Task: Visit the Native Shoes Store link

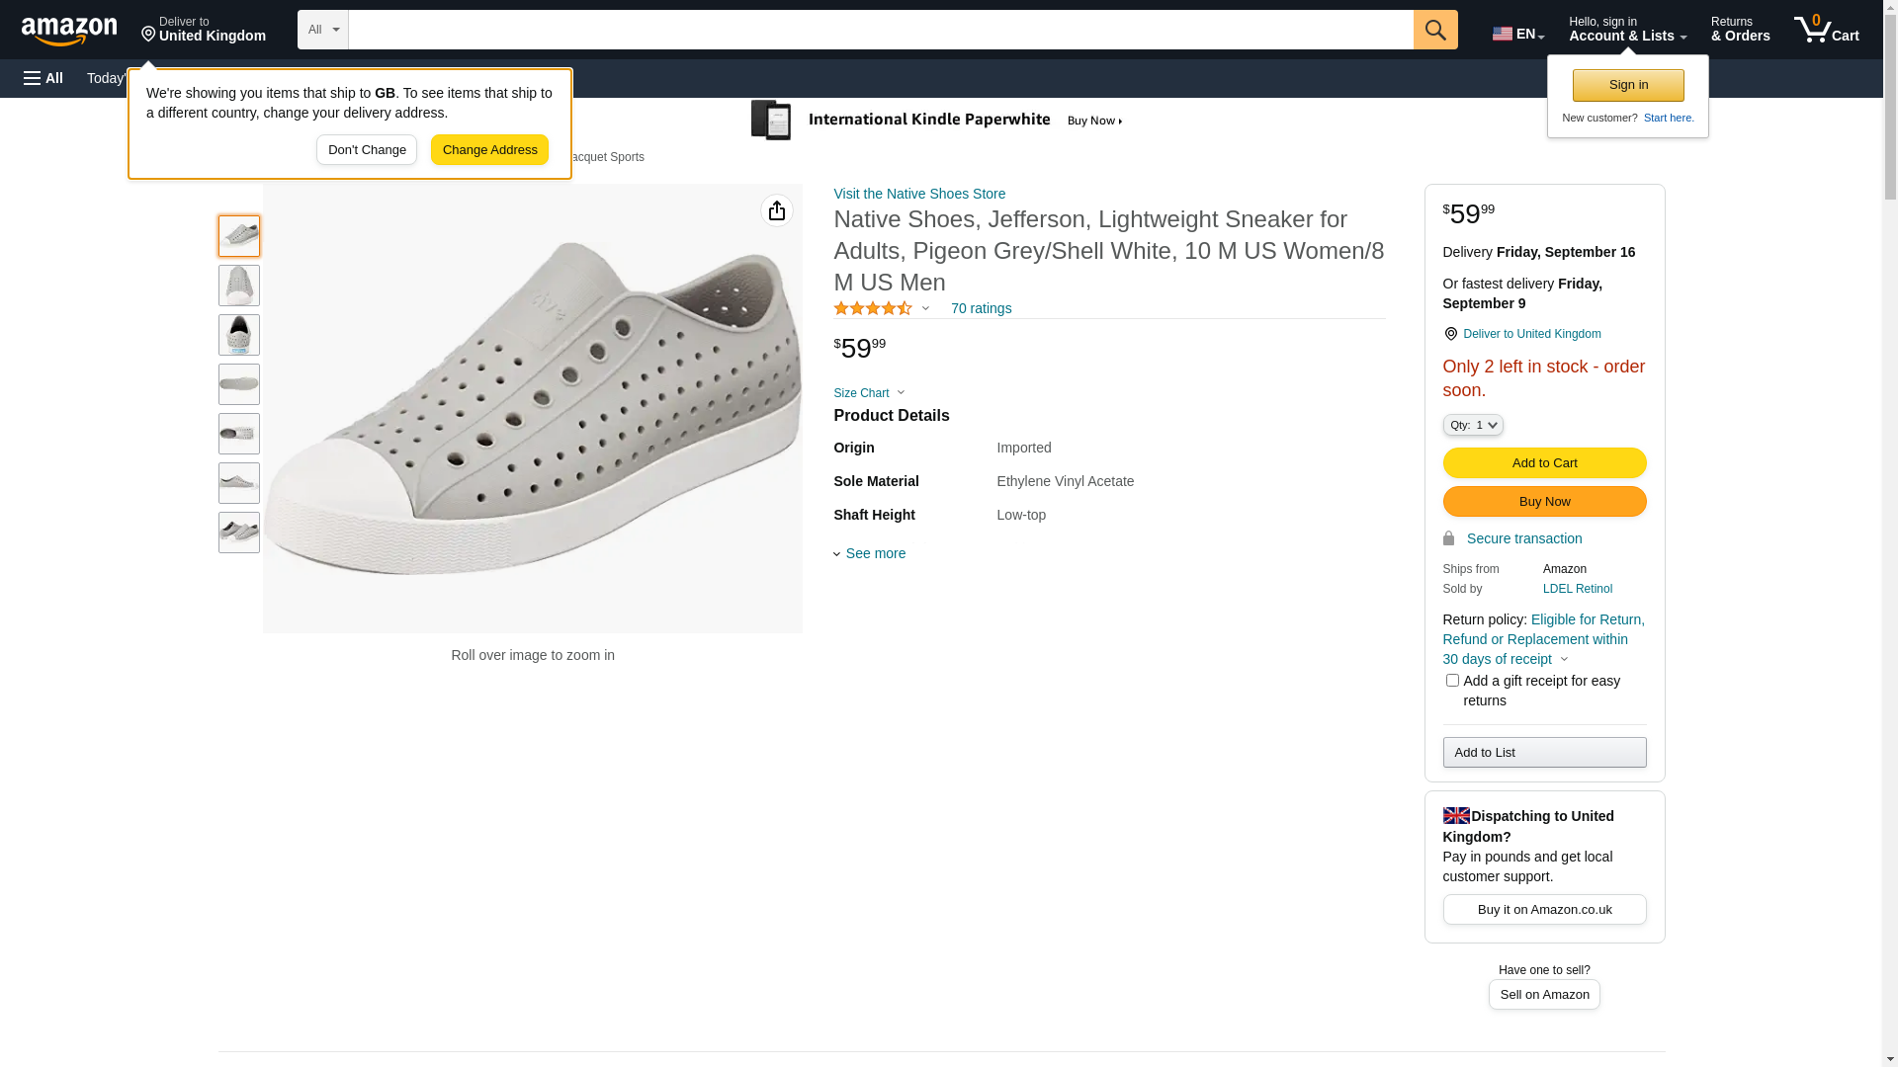Action: click(x=919, y=194)
